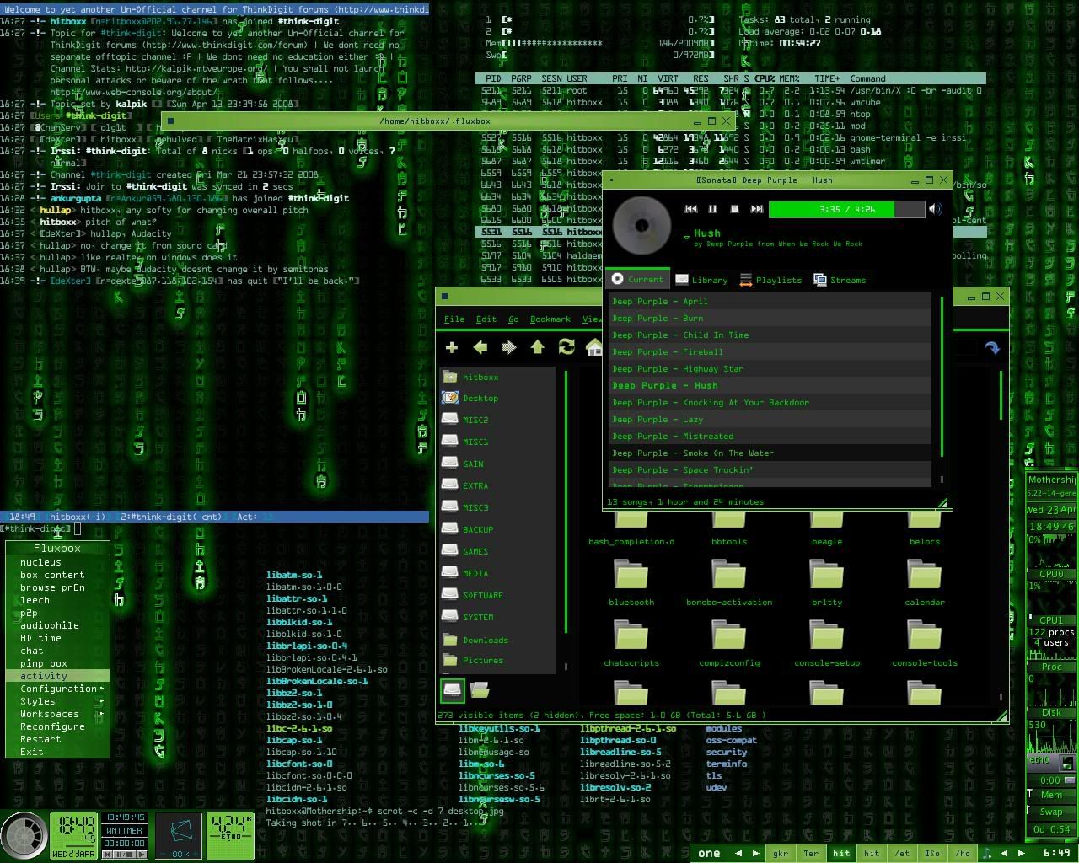
Task: Open the console-tools folder
Action: point(925,643)
